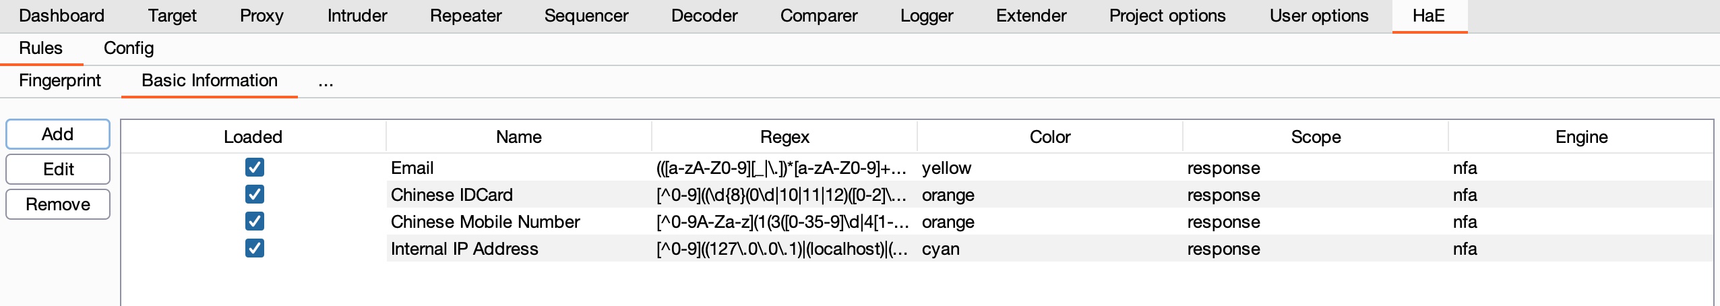Select the Internal IP Address rule row
This screenshot has width=1720, height=306.
[464, 249]
